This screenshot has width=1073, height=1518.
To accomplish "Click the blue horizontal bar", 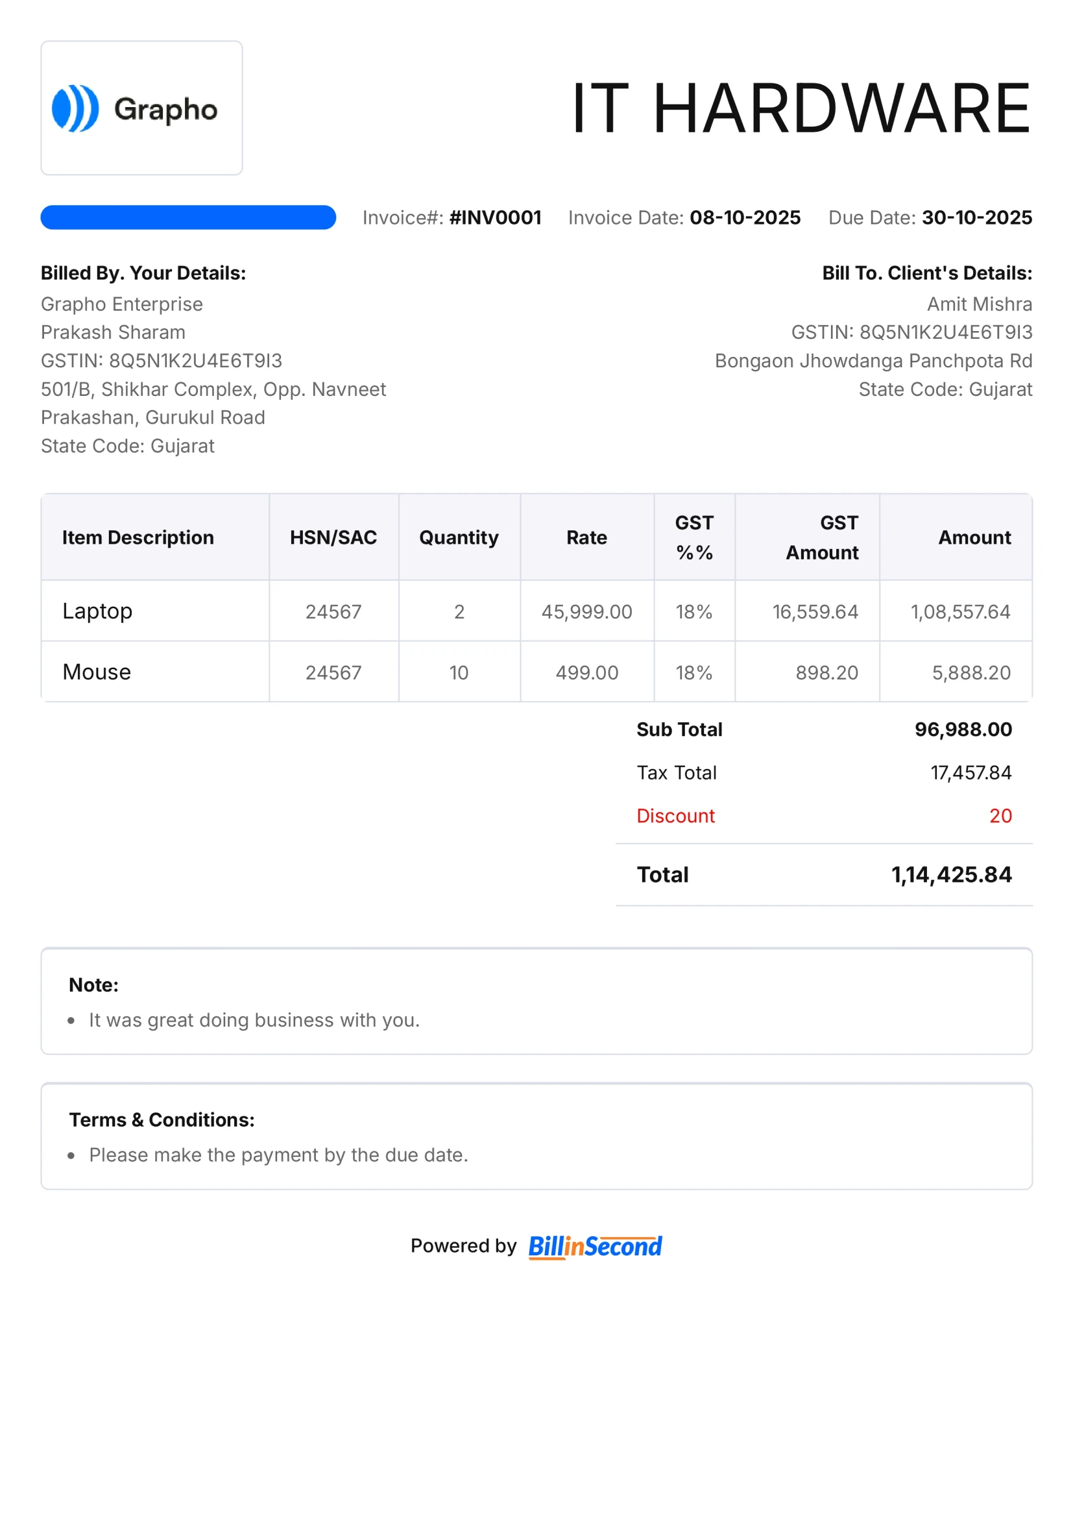I will pos(188,217).
